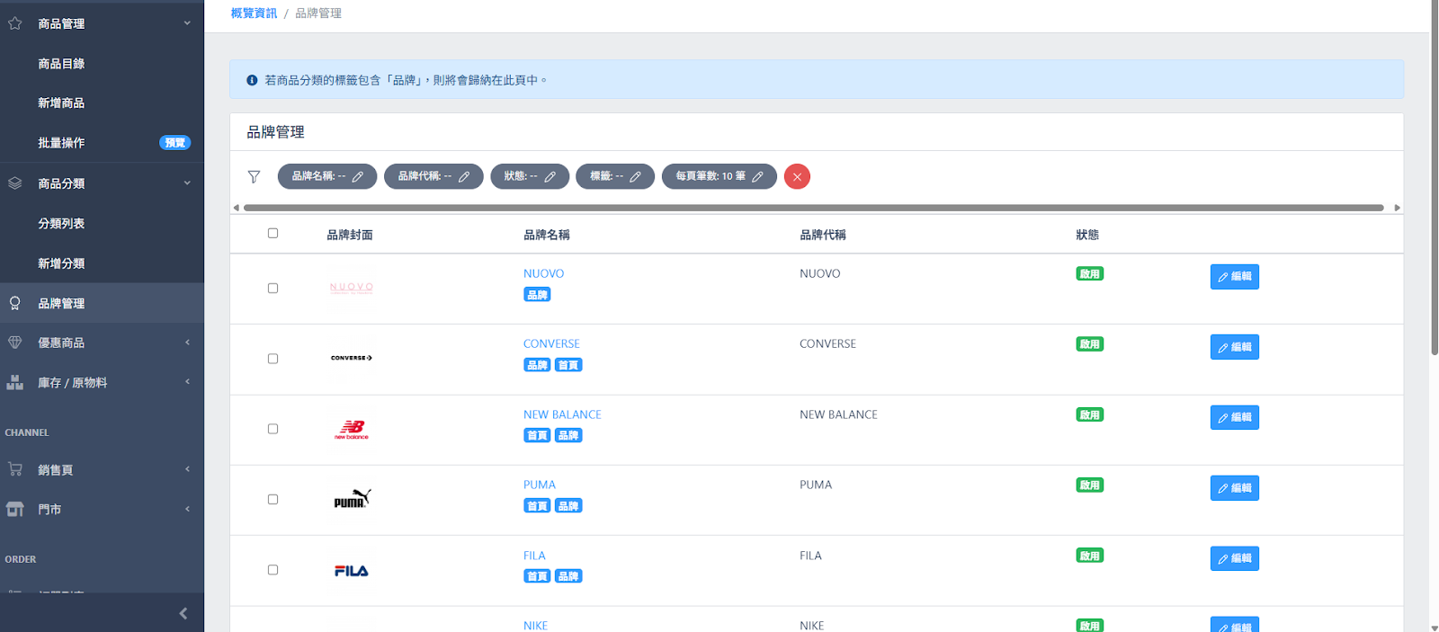Image resolution: width=1439 pixels, height=632 pixels.
Task: Check the NUOVO row checkbox
Action: (x=273, y=288)
